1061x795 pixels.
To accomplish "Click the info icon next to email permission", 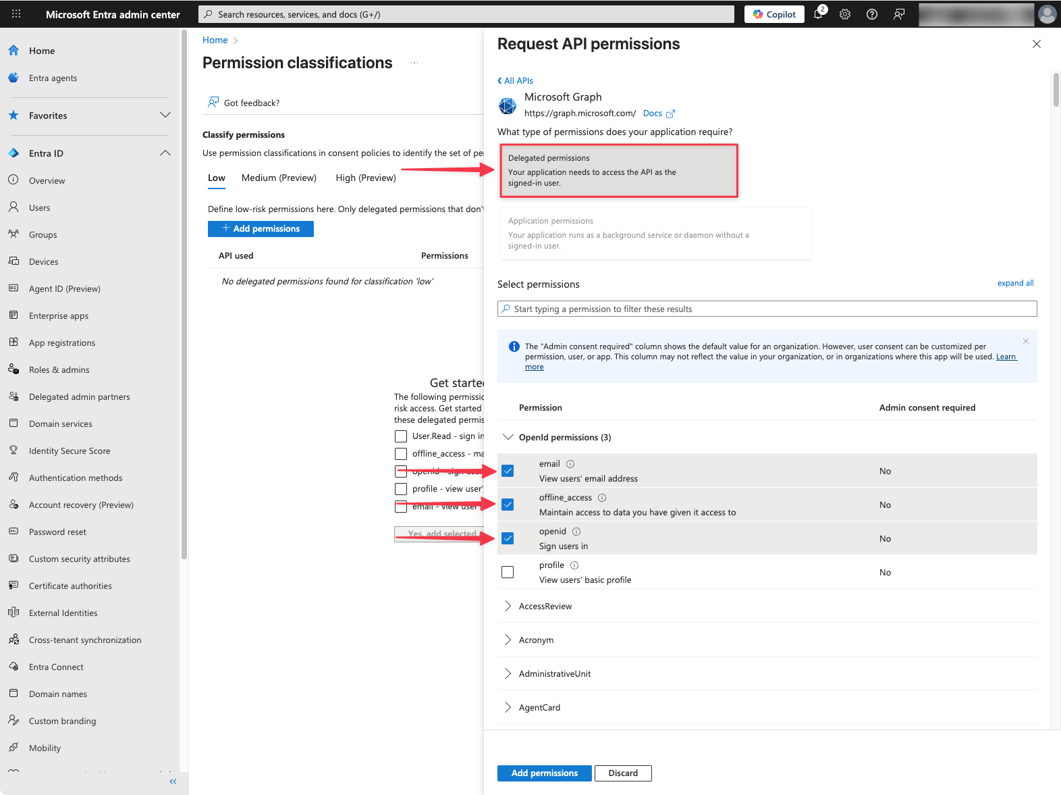I will [570, 464].
